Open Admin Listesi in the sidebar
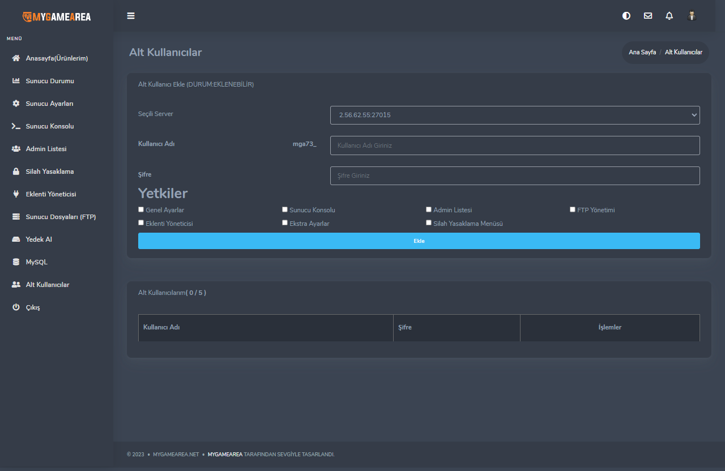This screenshot has height=471, width=725. (x=46, y=149)
